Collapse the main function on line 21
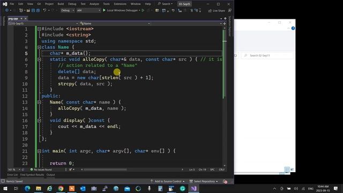The width and height of the screenshot is (343, 193). coord(39,151)
